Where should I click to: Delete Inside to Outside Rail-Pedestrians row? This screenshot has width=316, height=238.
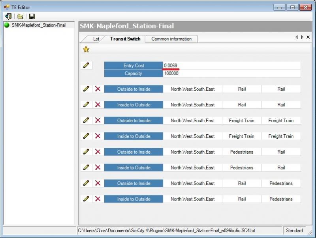click(x=98, y=199)
